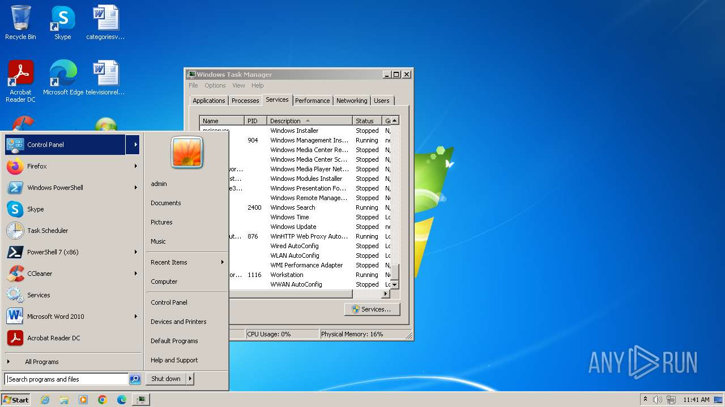This screenshot has width=725, height=407.
Task: Open the categoriesv Word document on desktop
Action: click(x=105, y=23)
